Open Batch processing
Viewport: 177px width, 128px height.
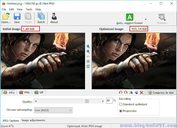point(41,18)
